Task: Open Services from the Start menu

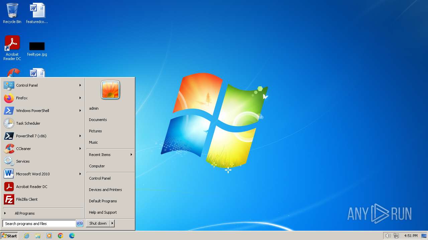Action: pyautogui.click(x=42, y=161)
